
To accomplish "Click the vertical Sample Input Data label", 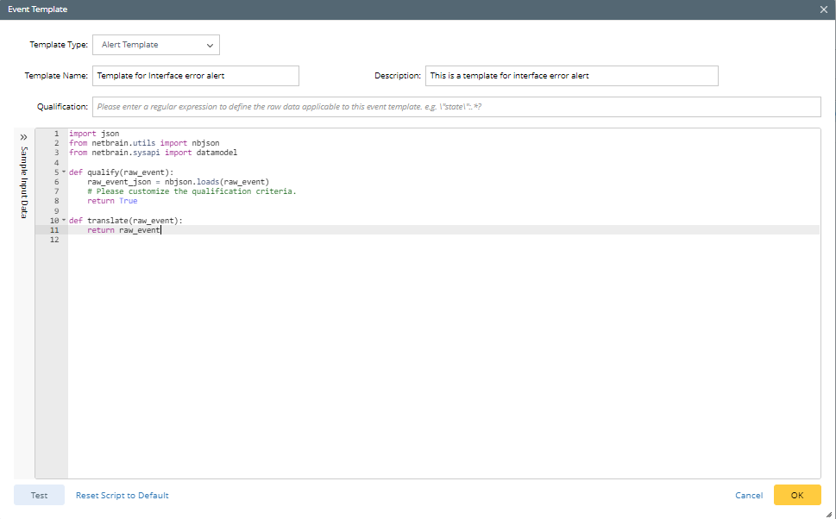I will (x=24, y=183).
